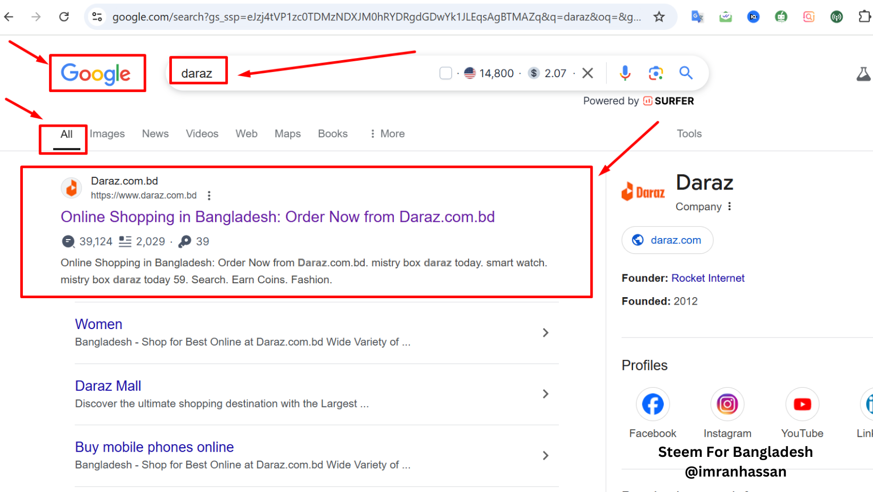Click the Google logo
Screen dimensions: 873x492
tap(96, 73)
